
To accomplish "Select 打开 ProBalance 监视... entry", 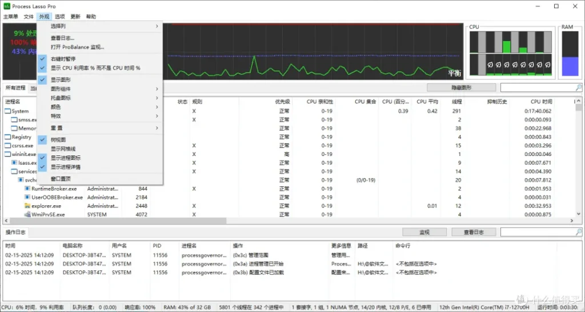I will pyautogui.click(x=99, y=47).
